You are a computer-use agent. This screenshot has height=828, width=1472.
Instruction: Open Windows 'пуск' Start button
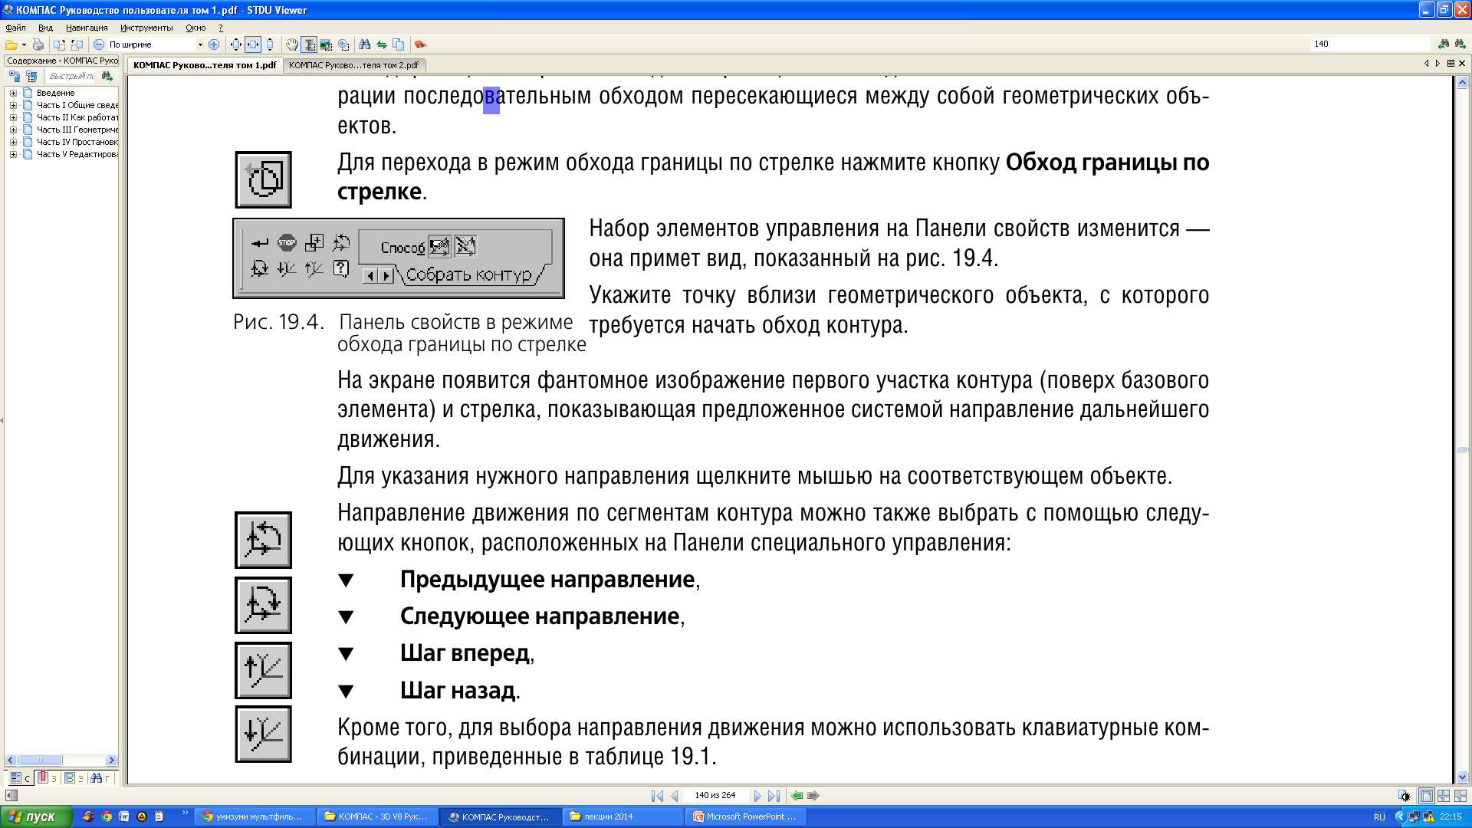coord(36,816)
